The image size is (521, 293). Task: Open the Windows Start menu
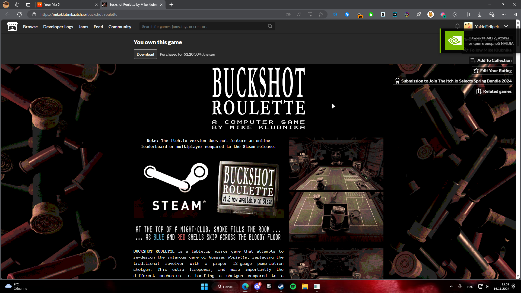tap(204, 286)
